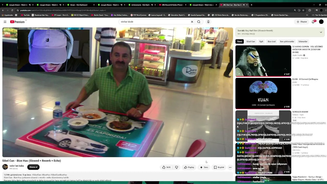The image size is (327, 184).
Task: Zoom using the address bar magnifier icon
Action: point(295,10)
